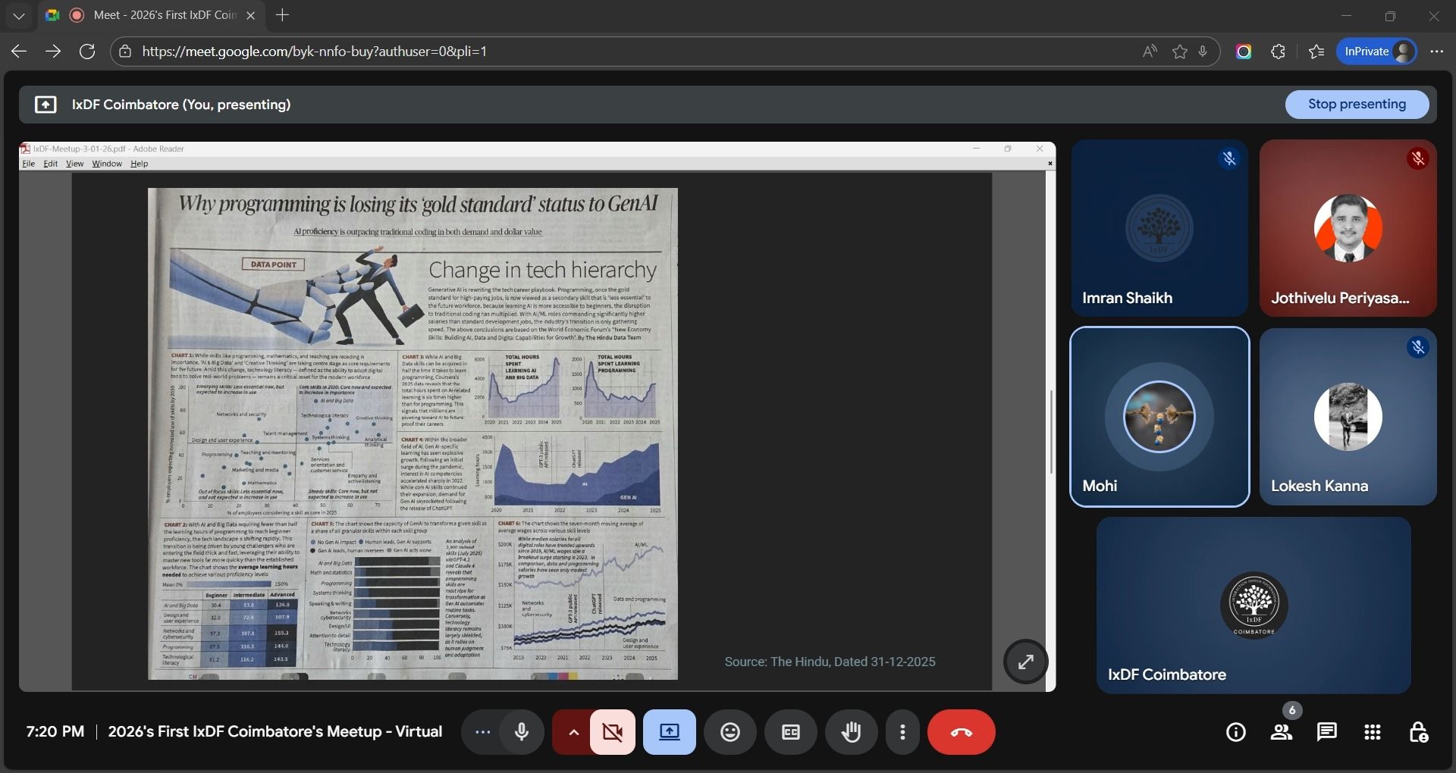
Task: Send a reaction using the emoji button
Action: [x=730, y=732]
